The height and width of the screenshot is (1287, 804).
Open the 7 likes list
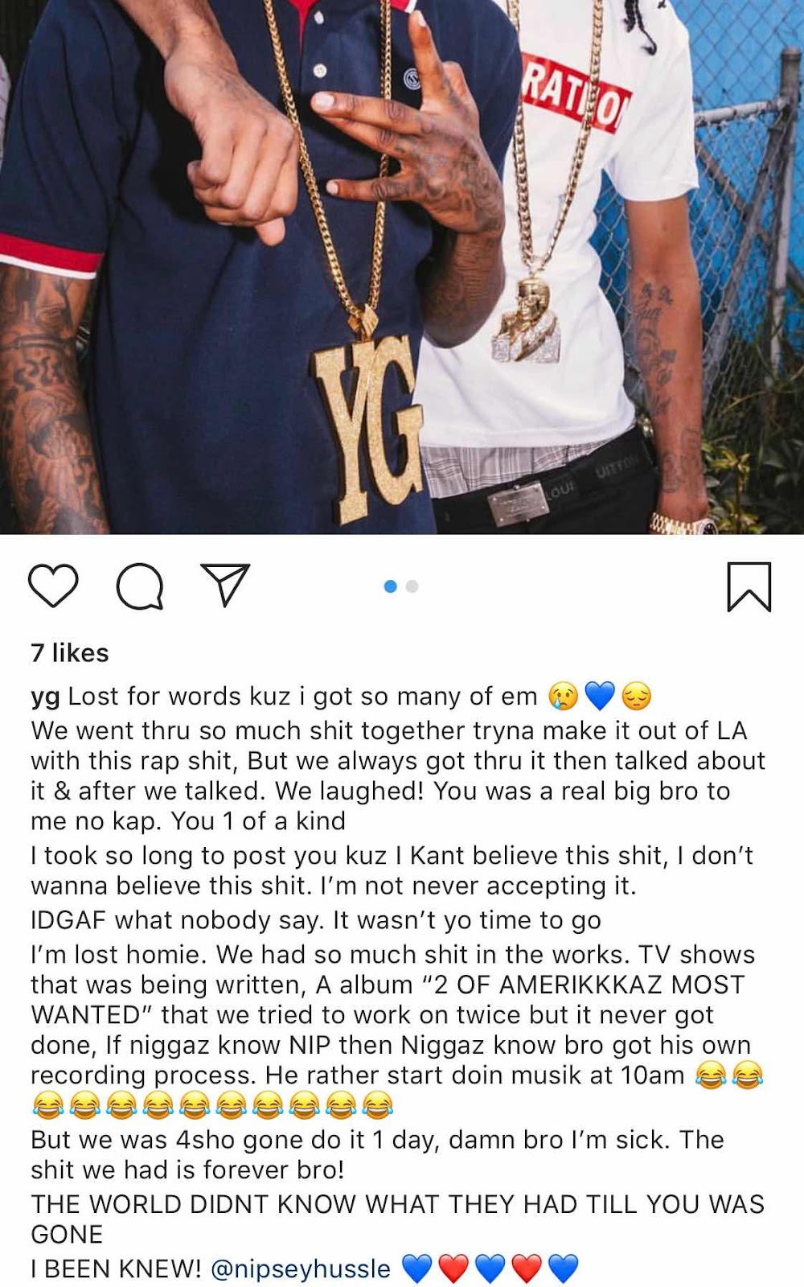point(70,652)
